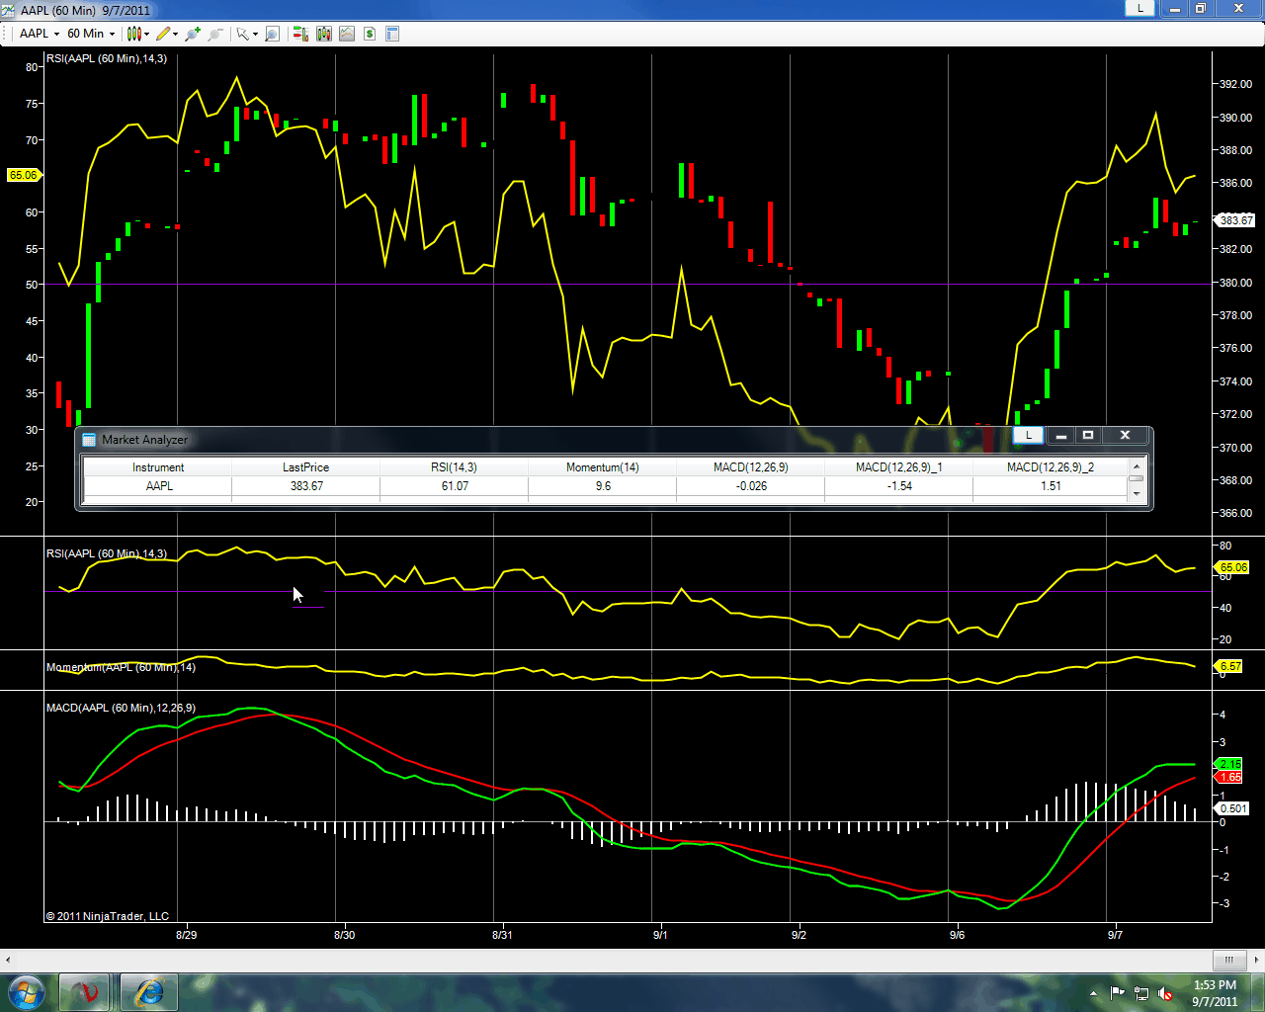The image size is (1265, 1012).
Task: Open the AAPL instrument dropdown
Action: click(x=40, y=34)
